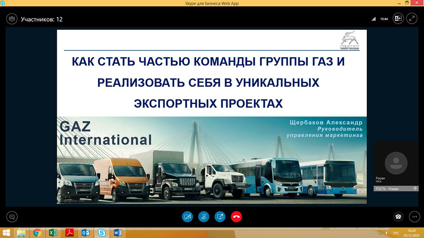This screenshot has width=424, height=238.
Task: Click the GAZ deer logo on slide
Action: point(350,40)
